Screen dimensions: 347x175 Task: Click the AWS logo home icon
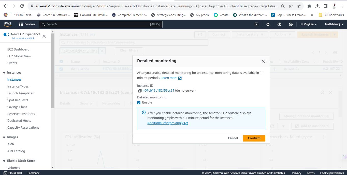(x=8, y=24)
